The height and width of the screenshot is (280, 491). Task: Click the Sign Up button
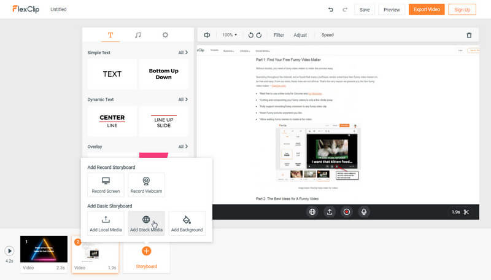pyautogui.click(x=462, y=9)
